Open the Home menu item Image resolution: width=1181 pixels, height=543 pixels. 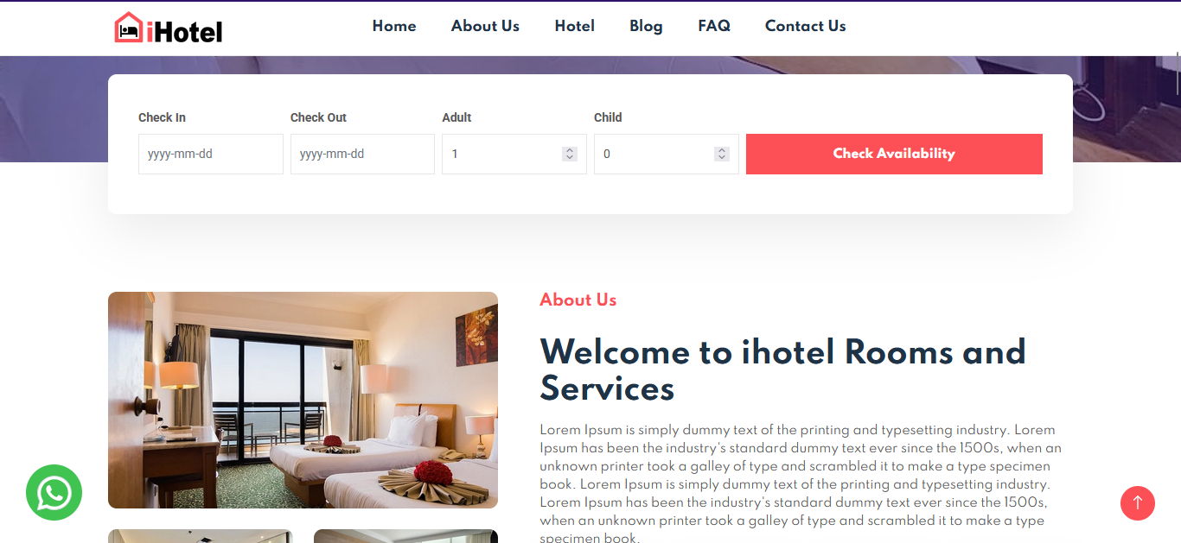tap(394, 26)
